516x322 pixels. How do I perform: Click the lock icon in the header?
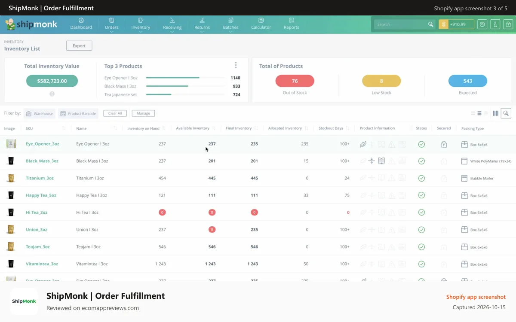pos(509,24)
